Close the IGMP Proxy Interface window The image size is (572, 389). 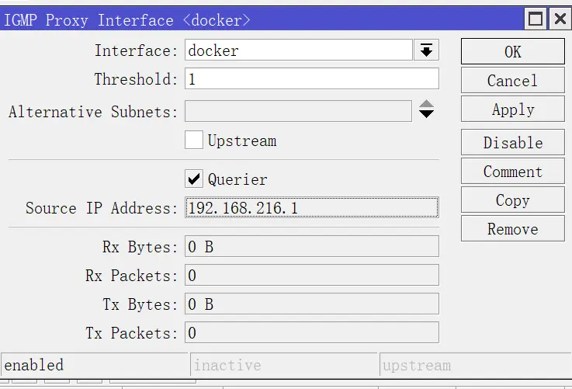[x=560, y=18]
